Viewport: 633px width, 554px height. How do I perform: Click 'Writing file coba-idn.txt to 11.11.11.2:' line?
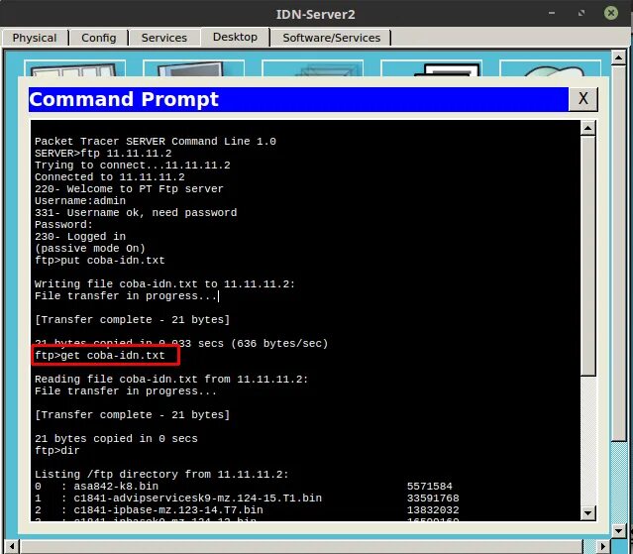(164, 284)
